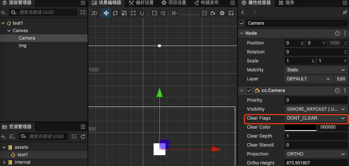Viewport: 349px width, 166px height.
Task: Select the Rect transform tool
Action: pyautogui.click(x=133, y=13)
